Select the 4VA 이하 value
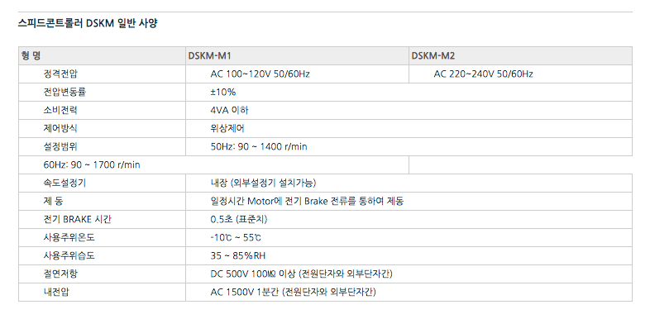This screenshot has width=650, height=319. point(229,111)
